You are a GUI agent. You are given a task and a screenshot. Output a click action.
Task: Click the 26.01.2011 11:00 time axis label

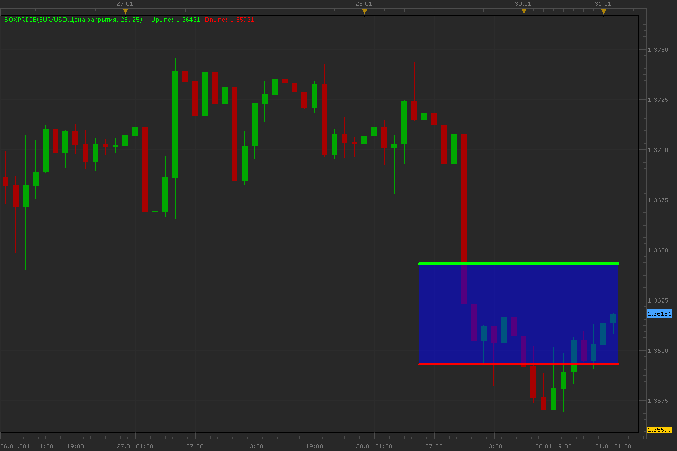click(26, 446)
